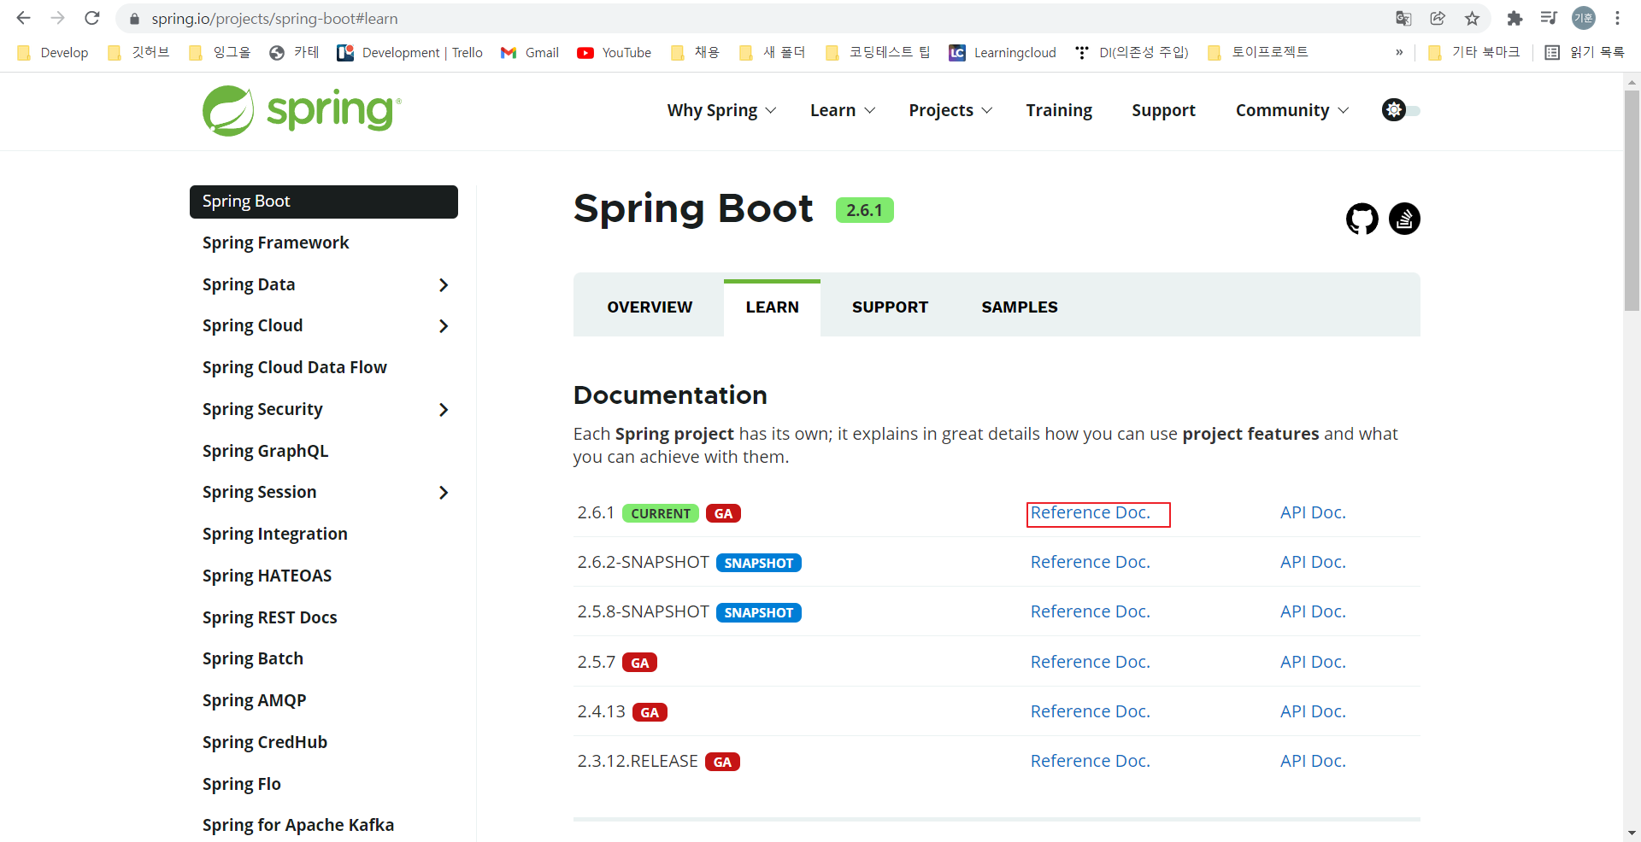Select Spring Boot in the sidebar

(x=324, y=202)
